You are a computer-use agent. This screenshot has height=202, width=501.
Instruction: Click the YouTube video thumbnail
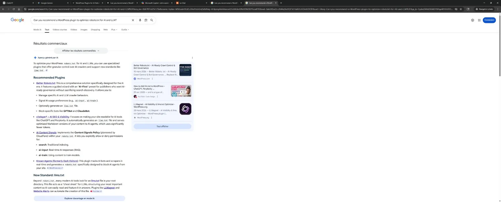181,91
